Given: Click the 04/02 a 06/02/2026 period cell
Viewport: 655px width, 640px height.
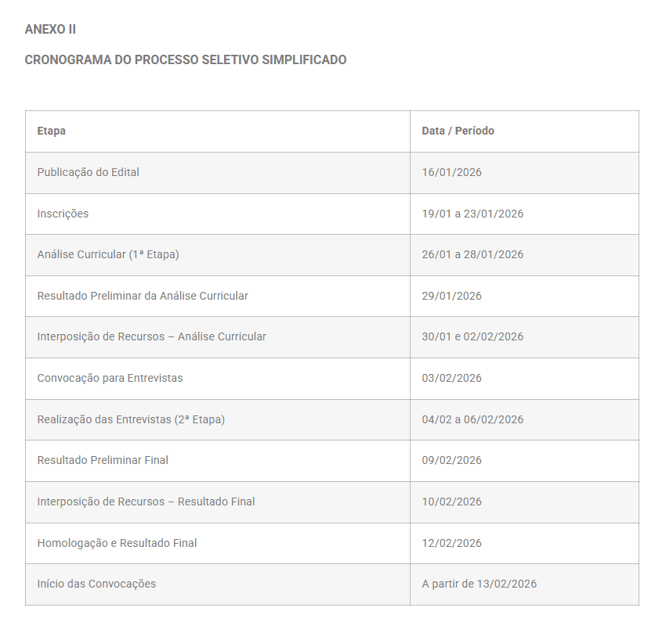Looking at the screenshot, I should [x=524, y=419].
